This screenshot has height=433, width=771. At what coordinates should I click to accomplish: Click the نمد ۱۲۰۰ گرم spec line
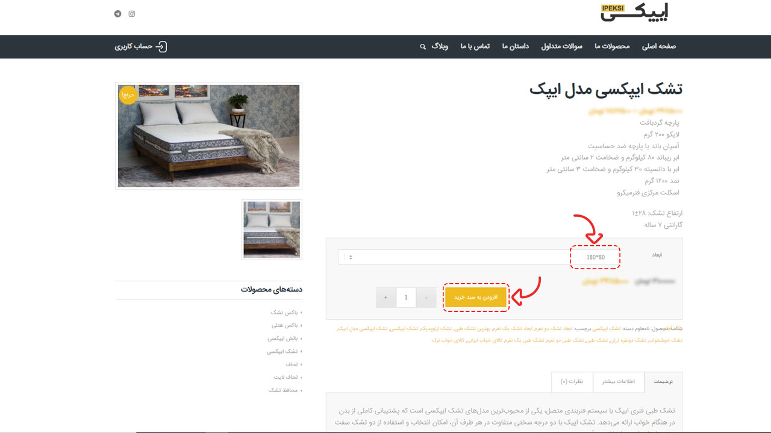tap(662, 181)
